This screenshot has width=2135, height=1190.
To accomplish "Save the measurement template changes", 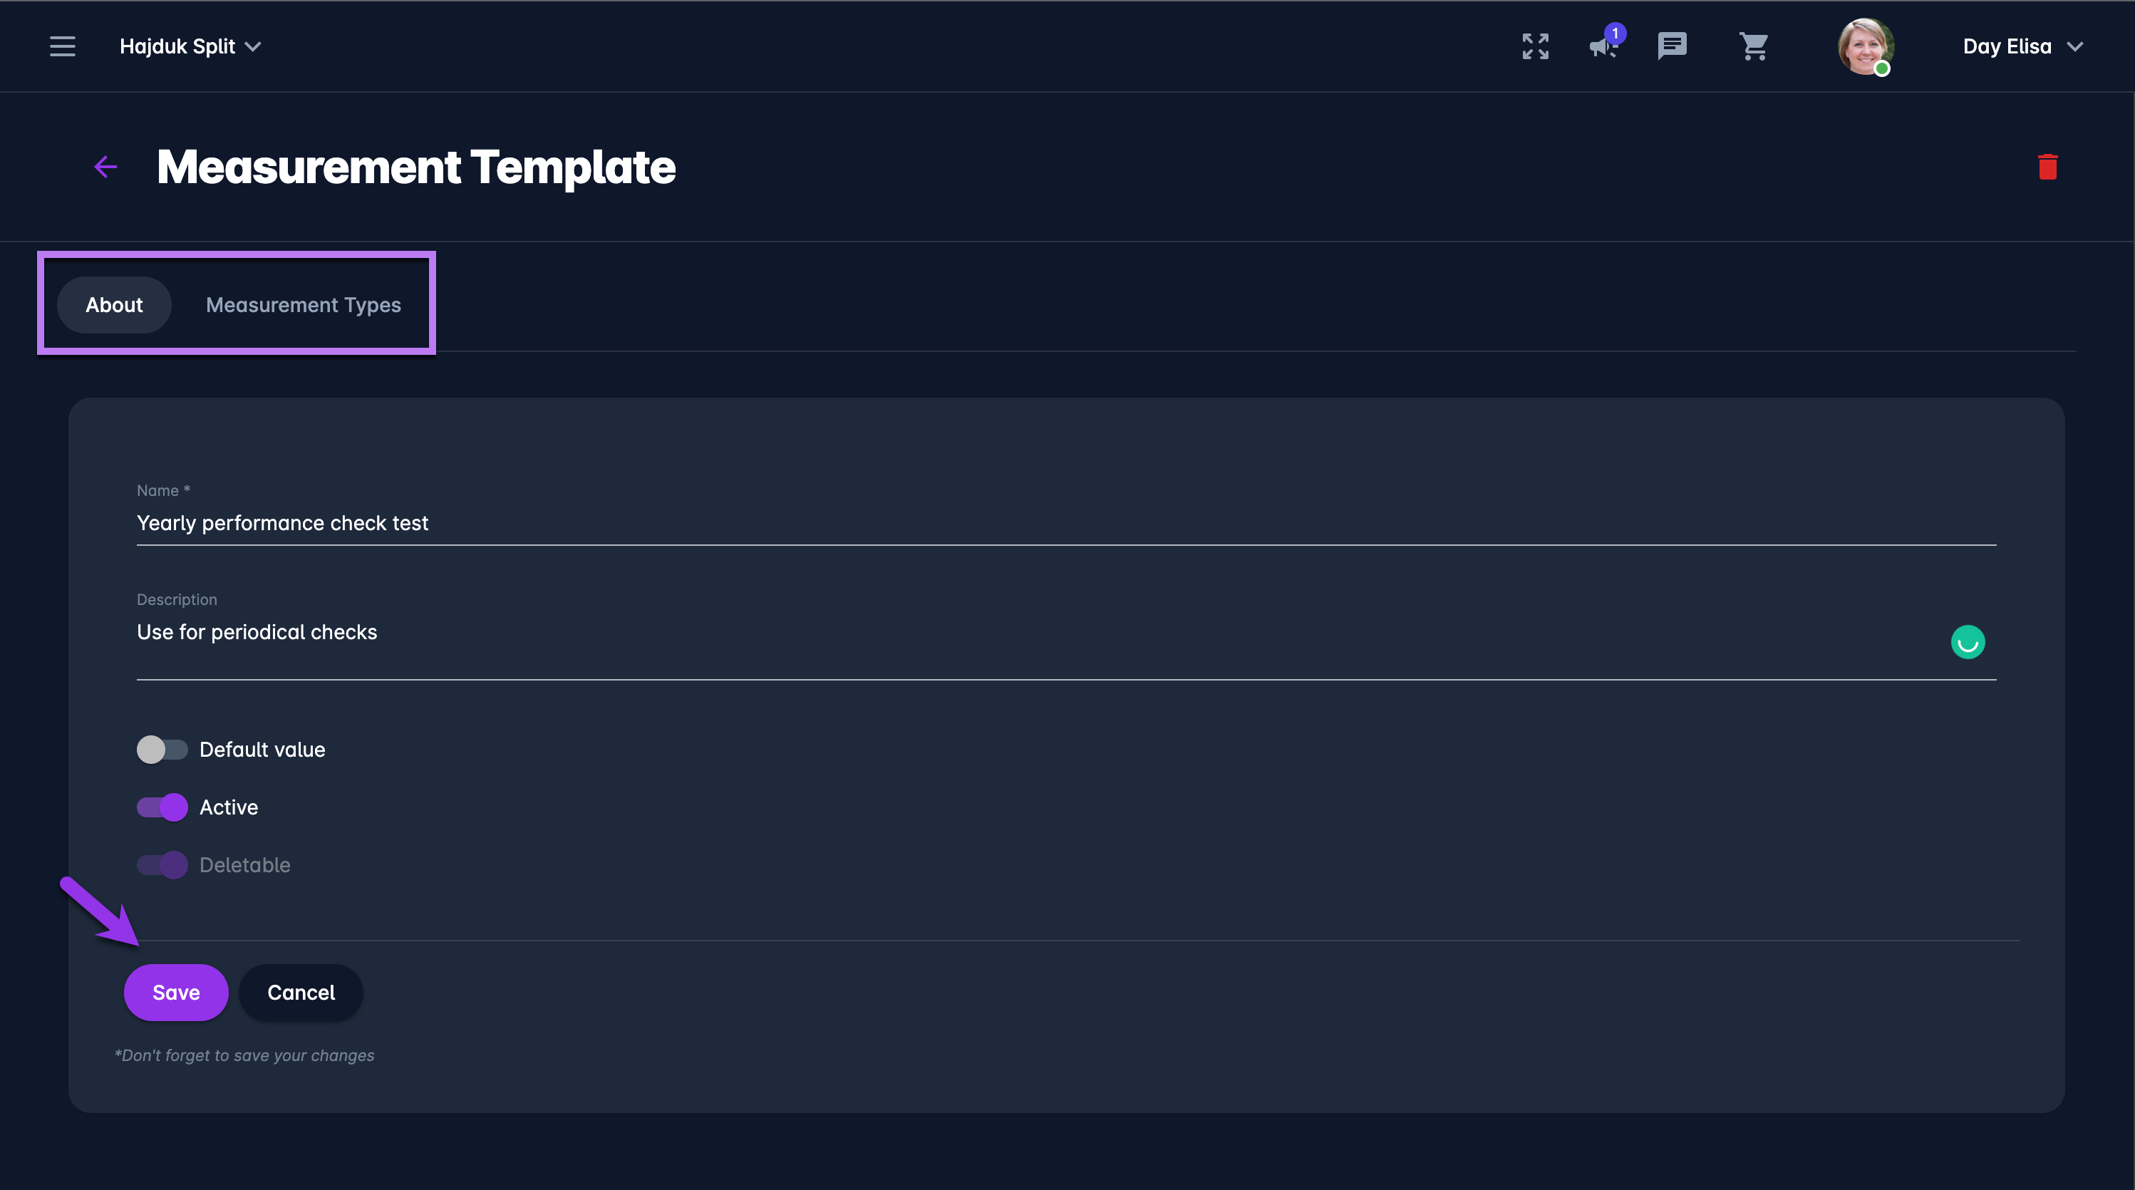I will click(x=176, y=992).
